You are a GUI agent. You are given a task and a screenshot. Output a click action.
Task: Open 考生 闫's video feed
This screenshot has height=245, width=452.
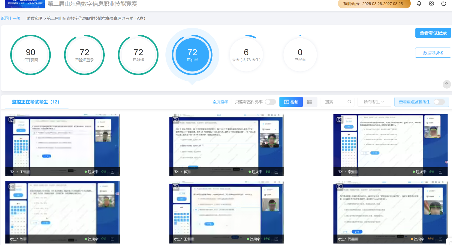click(x=390, y=212)
